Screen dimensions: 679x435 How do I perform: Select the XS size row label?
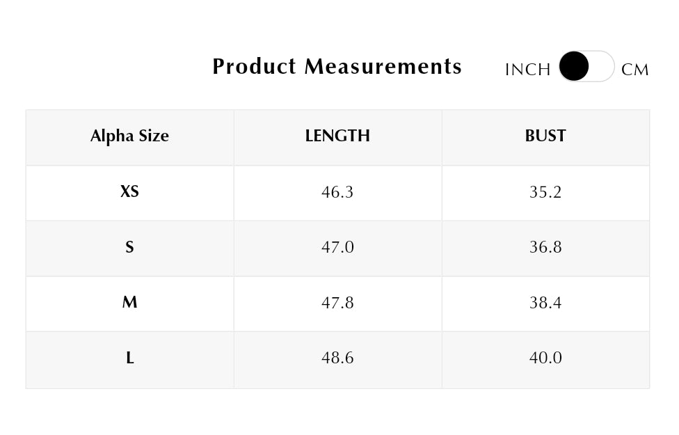(x=129, y=191)
